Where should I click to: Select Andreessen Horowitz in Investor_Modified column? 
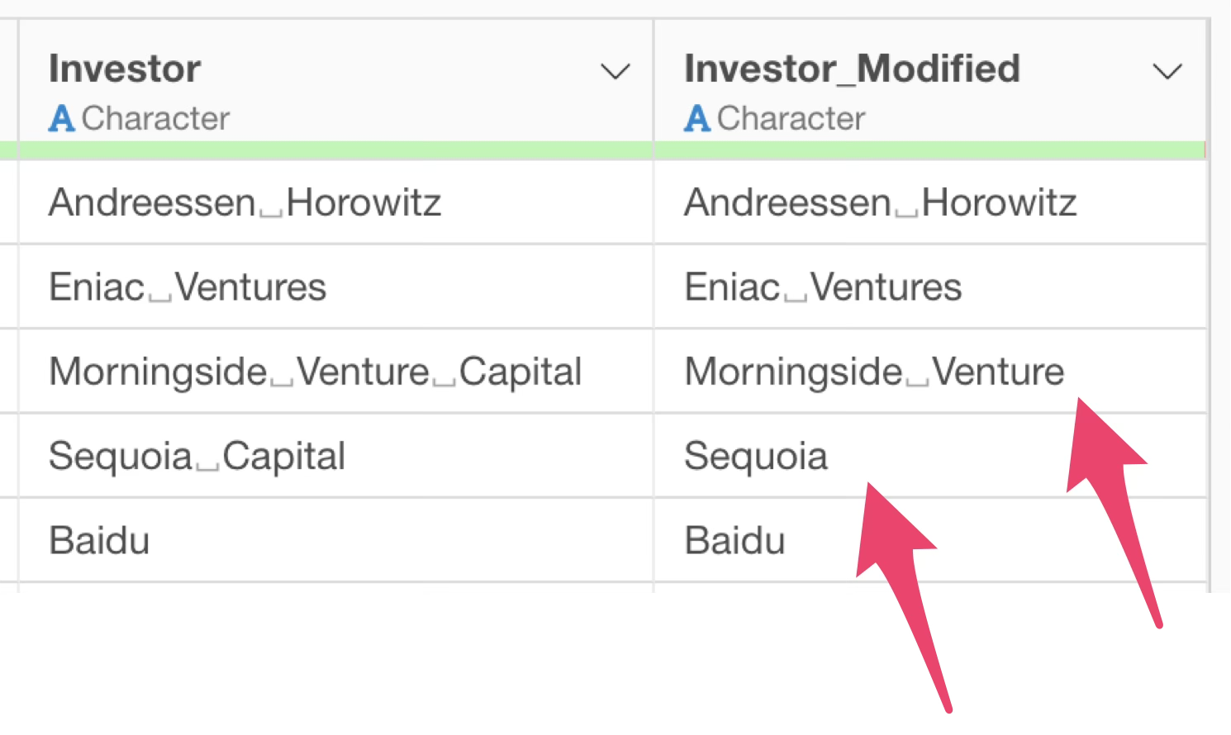click(x=880, y=202)
